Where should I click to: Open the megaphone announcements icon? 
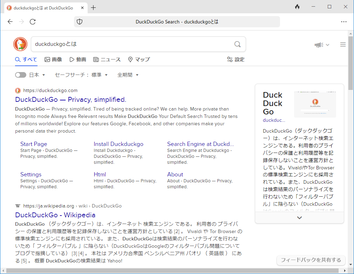click(319, 45)
